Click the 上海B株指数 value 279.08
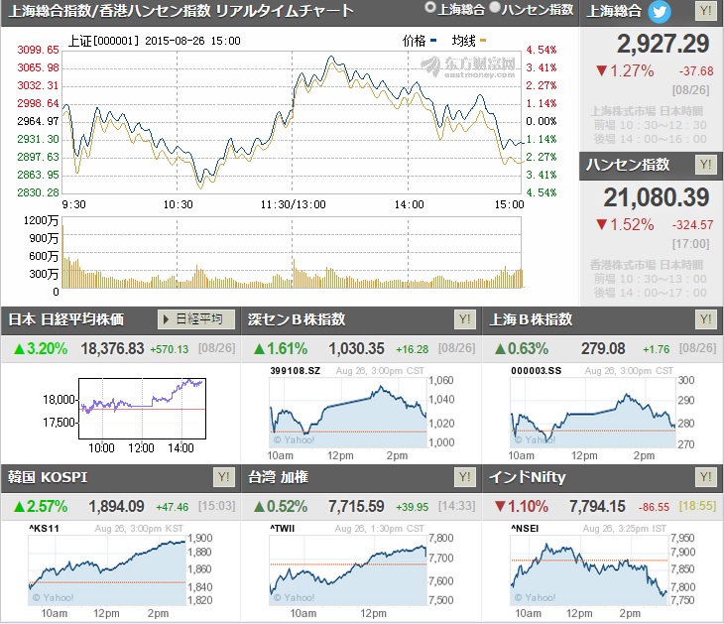Screen dimensions: 724x624 click(603, 349)
